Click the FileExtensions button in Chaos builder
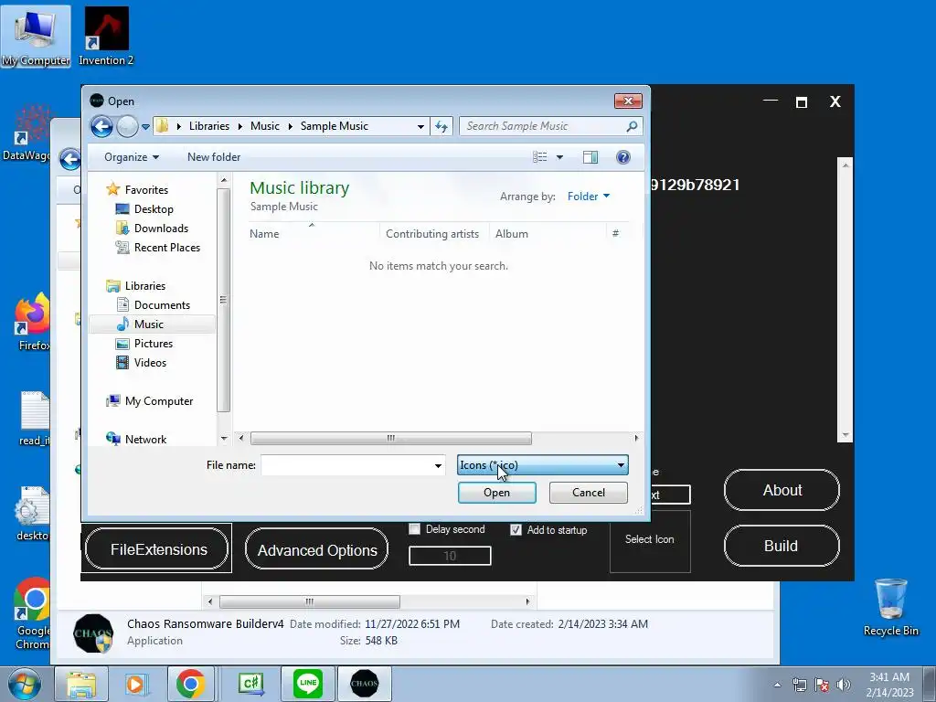This screenshot has height=702, width=936. pos(157,549)
